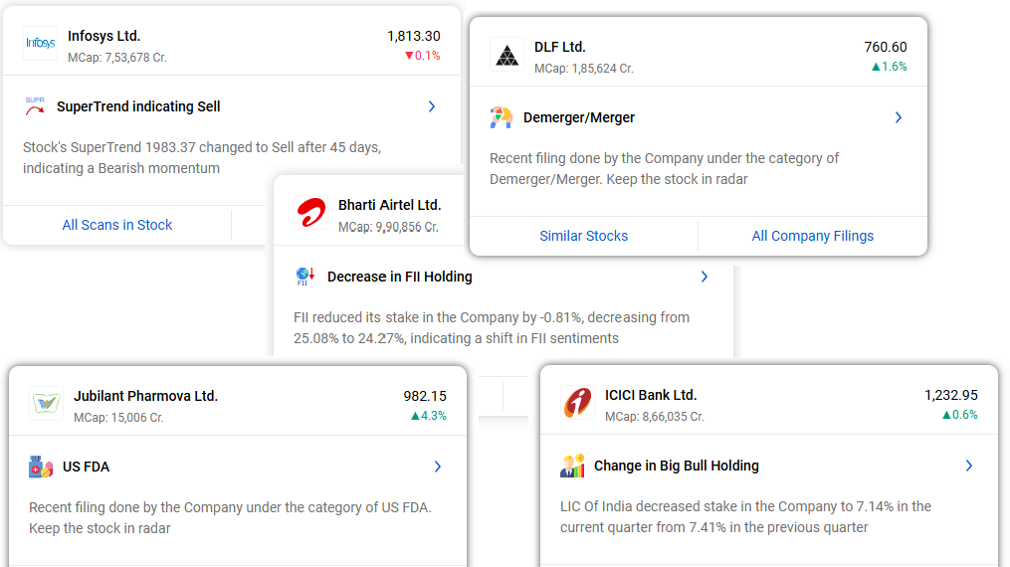
Task: Select the US FDA heading
Action: (x=87, y=467)
